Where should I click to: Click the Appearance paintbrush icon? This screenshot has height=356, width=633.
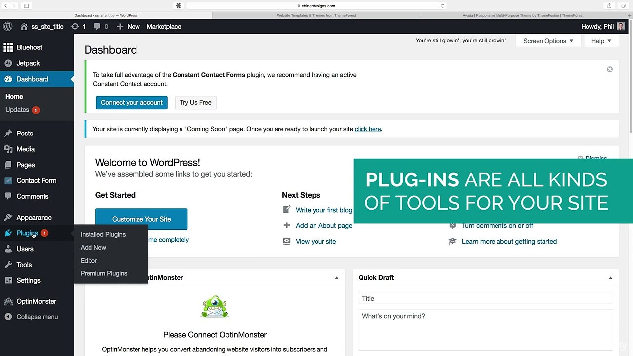coord(8,218)
